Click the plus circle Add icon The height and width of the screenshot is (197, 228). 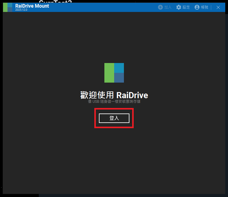click(160, 7)
